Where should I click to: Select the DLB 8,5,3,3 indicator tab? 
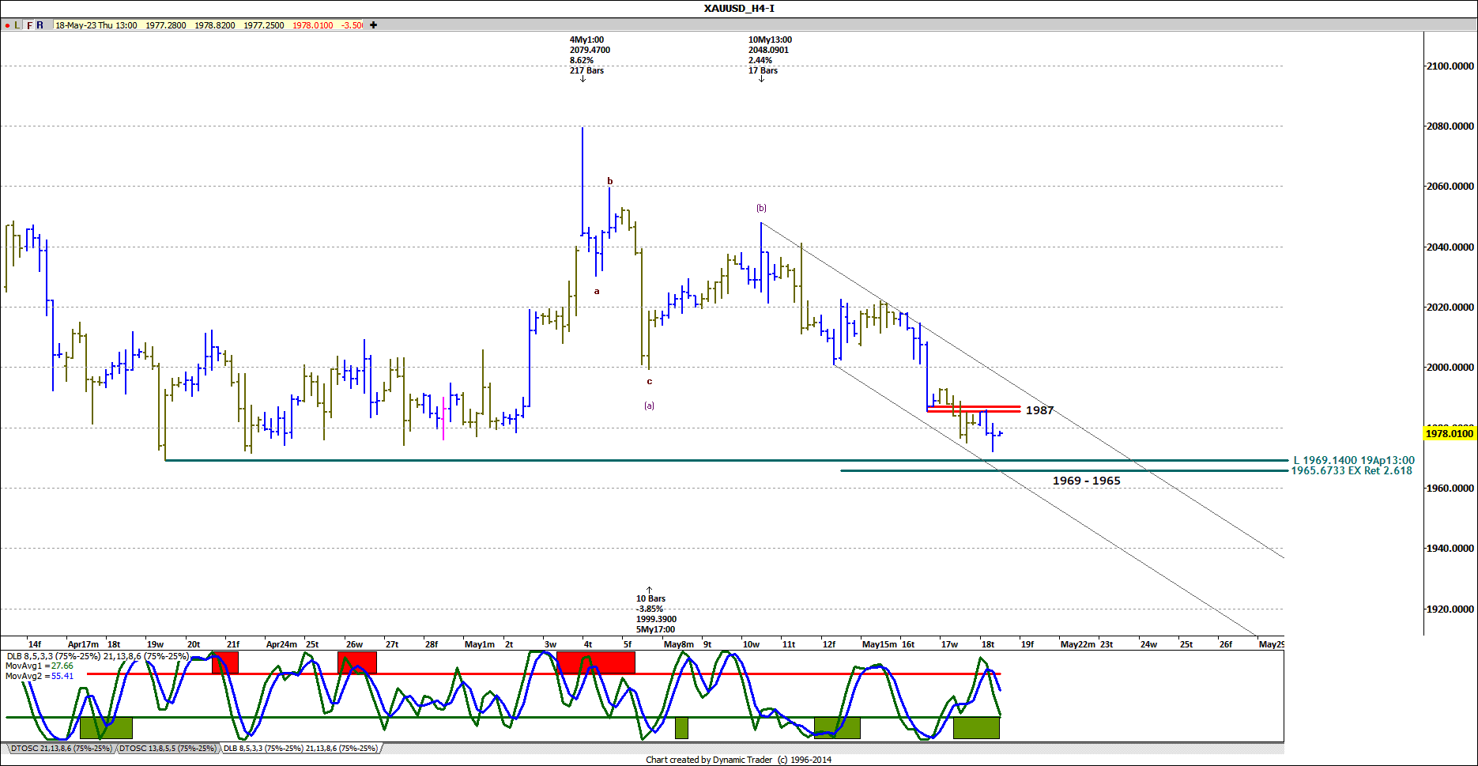click(x=300, y=748)
